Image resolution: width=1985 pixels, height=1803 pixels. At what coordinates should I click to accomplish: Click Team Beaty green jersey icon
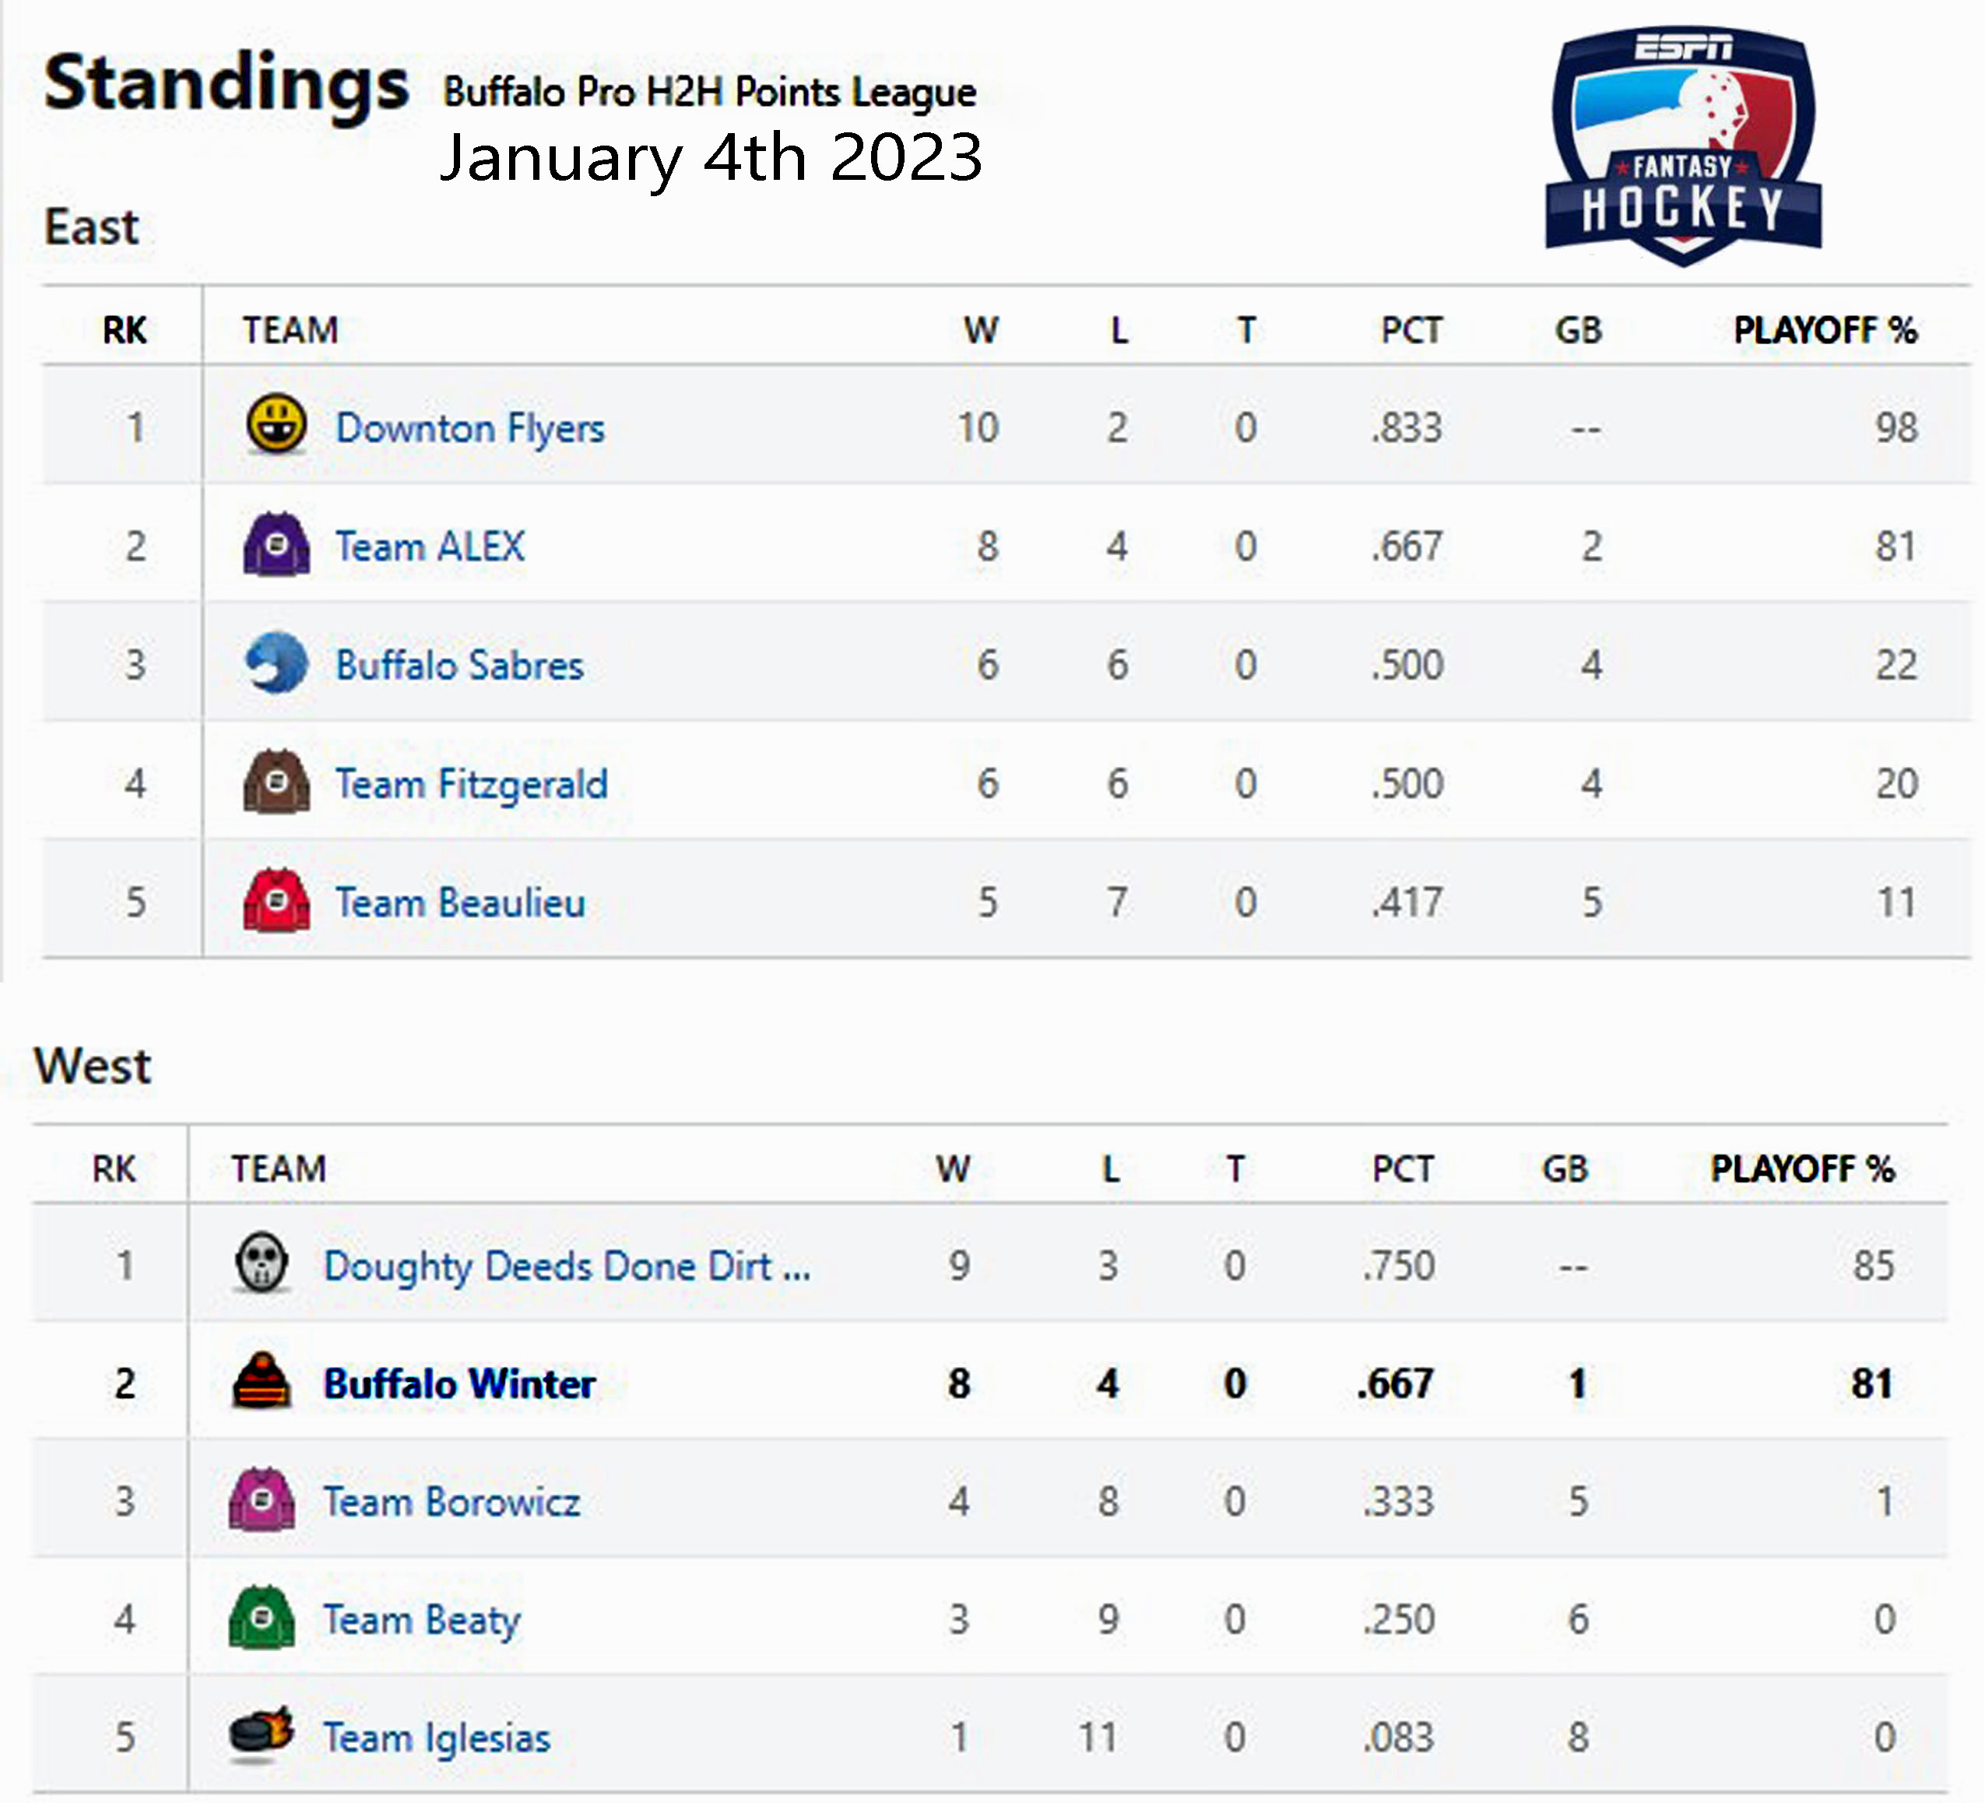[262, 1617]
